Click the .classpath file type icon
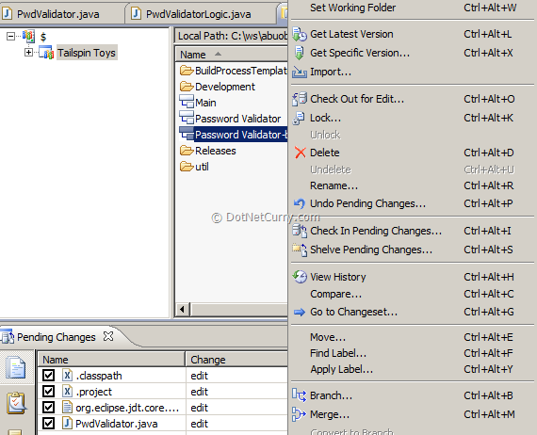Screen dimensions: 537x435 tap(68, 376)
